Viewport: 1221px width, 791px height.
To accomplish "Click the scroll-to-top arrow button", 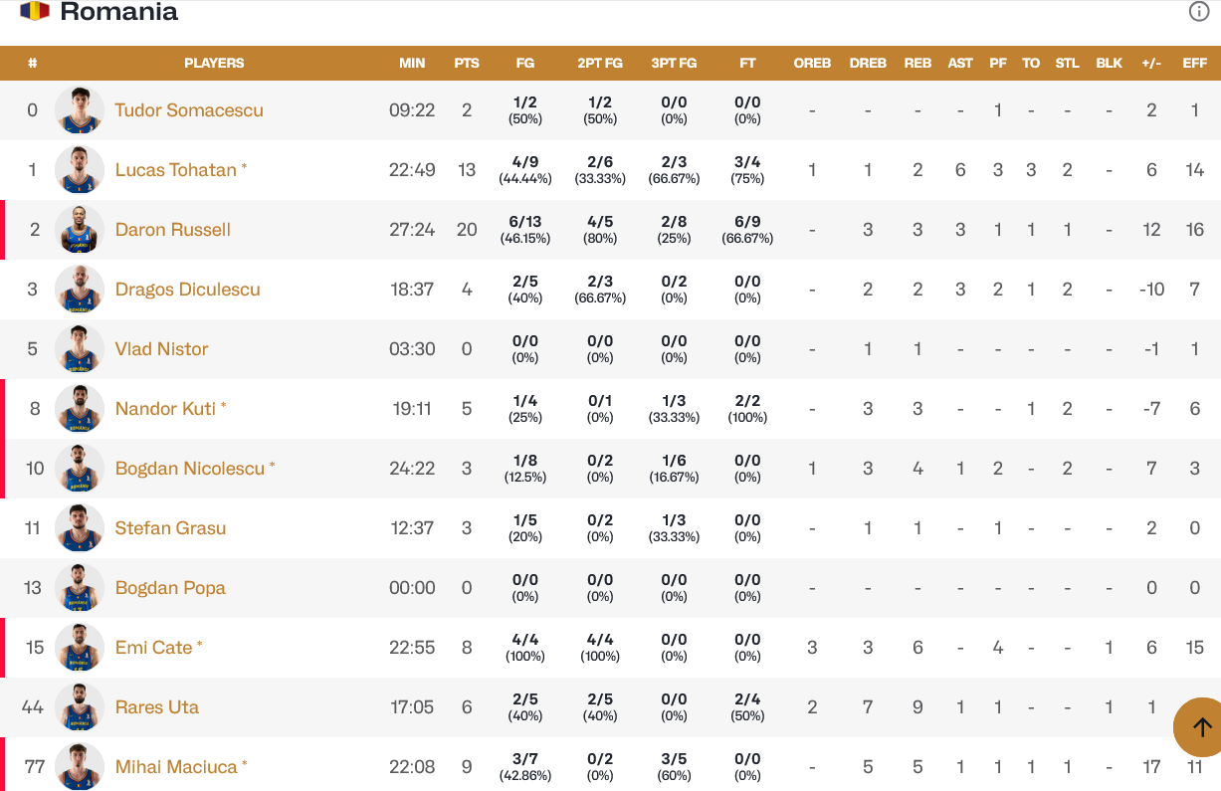I will (x=1201, y=727).
